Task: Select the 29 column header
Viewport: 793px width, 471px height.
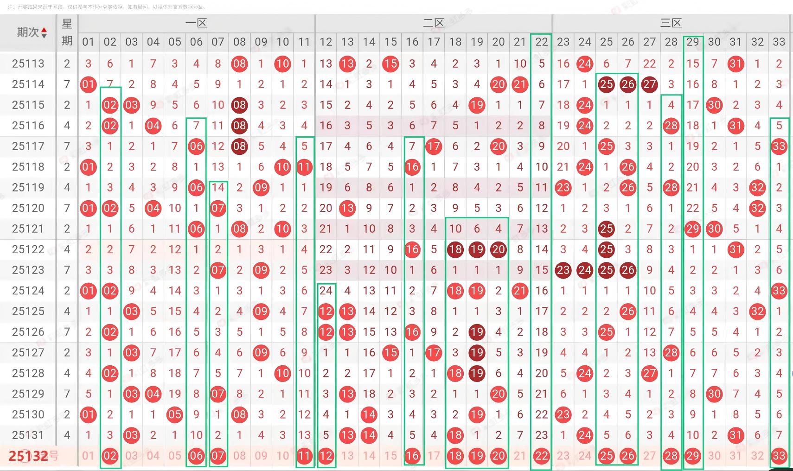Action: coord(693,42)
